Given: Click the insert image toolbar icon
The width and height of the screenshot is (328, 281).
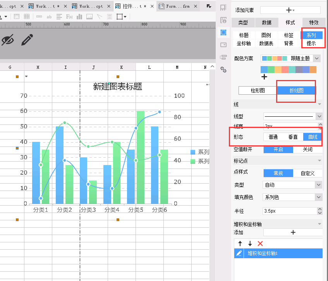Looking at the screenshot, I should [89, 17].
